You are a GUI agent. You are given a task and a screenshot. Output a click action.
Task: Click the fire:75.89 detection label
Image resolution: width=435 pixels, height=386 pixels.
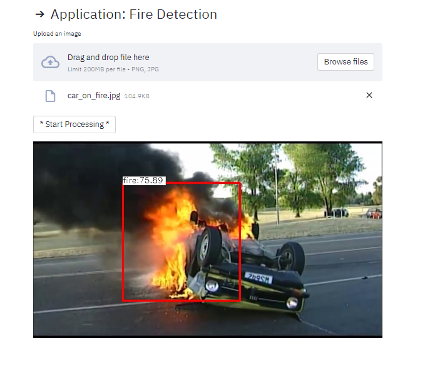[143, 180]
